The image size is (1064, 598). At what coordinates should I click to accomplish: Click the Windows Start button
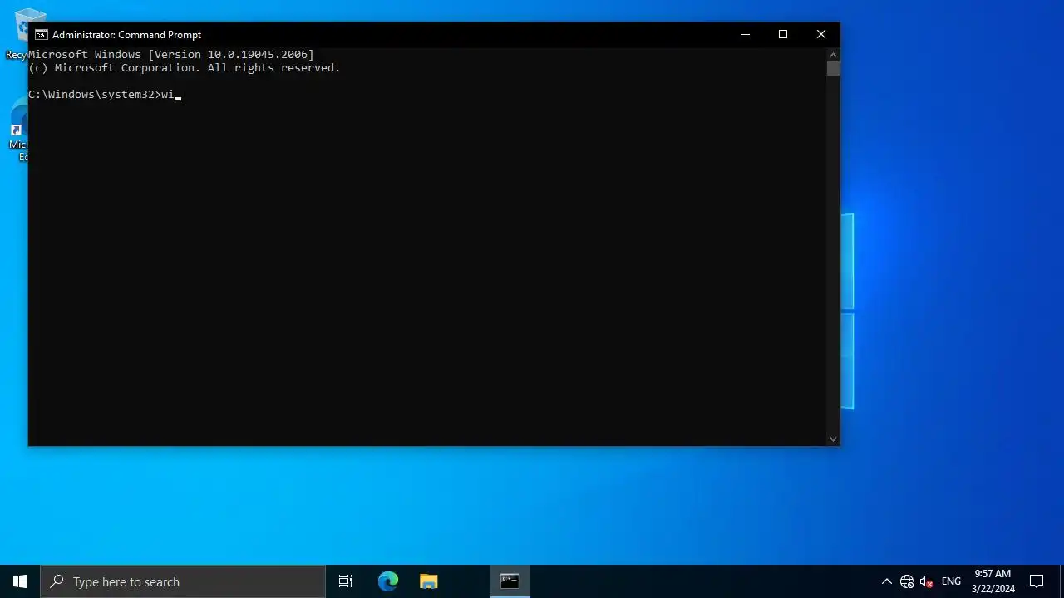tap(20, 581)
